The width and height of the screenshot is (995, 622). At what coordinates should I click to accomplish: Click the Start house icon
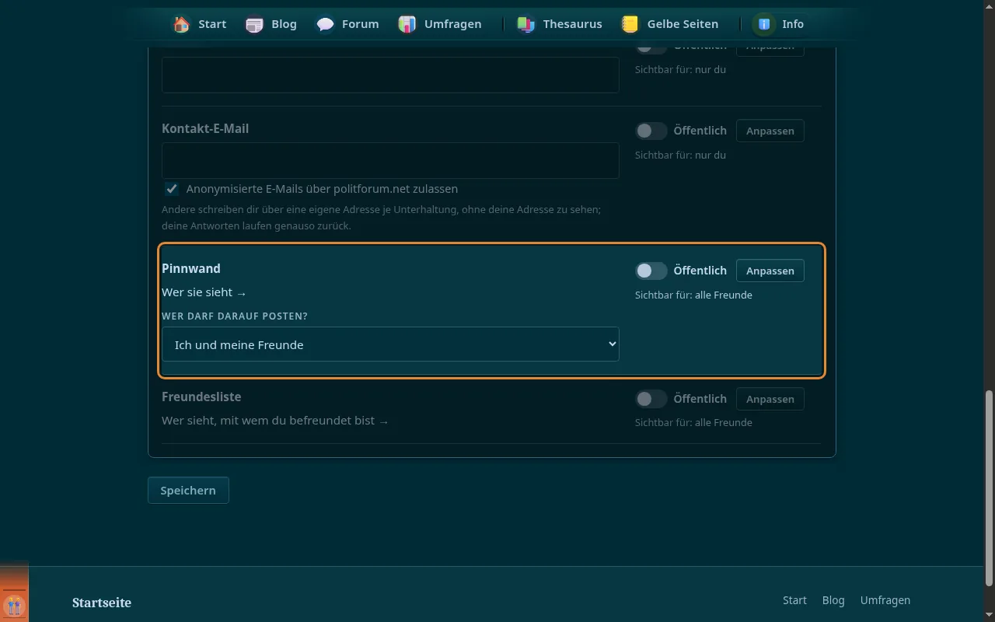(182, 24)
